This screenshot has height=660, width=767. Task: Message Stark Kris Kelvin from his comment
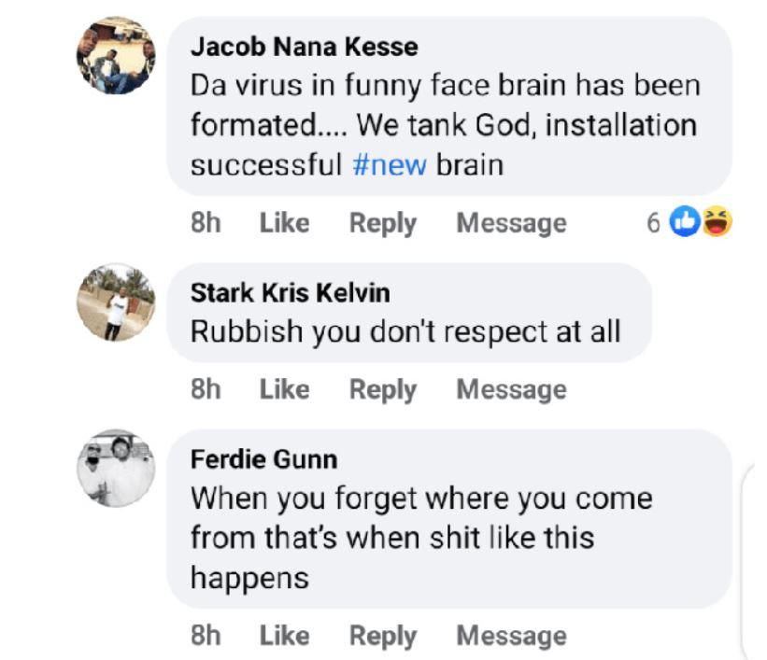(x=511, y=389)
